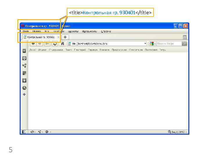Go forward with the Forward arrow button
The width and height of the screenshot is (209, 157).
coord(39,44)
